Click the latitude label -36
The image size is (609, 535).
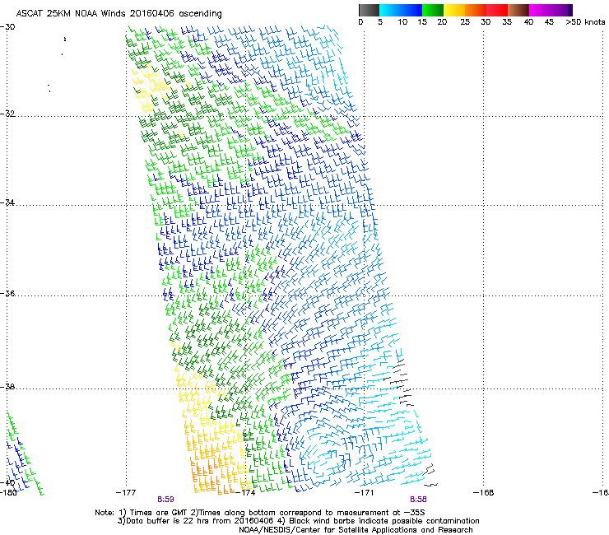point(7,293)
